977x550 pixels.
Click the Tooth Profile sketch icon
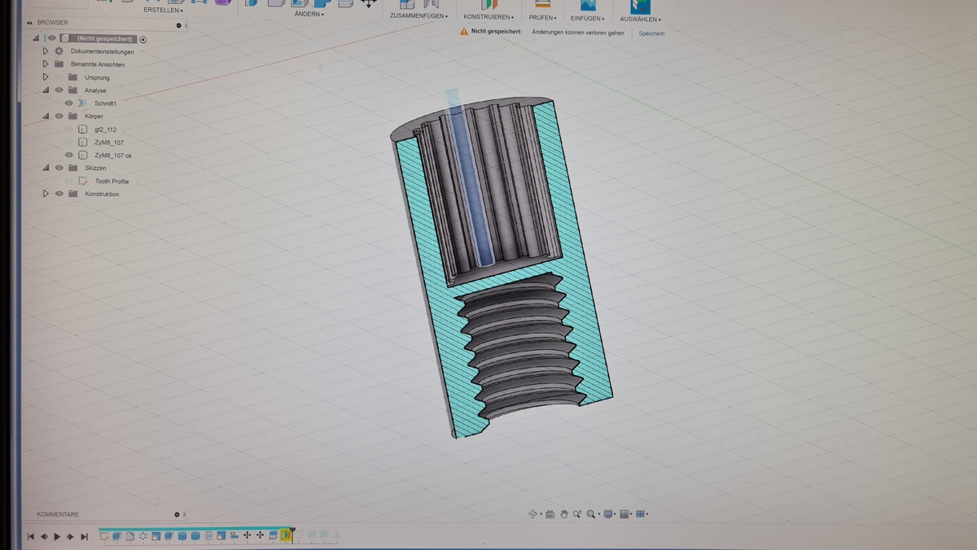coord(82,181)
